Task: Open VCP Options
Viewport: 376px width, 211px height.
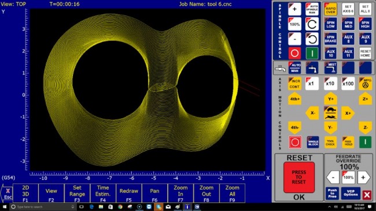Action: [351, 193]
